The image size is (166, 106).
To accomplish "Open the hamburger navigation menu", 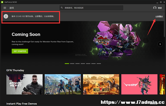I will (x=5, y=8).
